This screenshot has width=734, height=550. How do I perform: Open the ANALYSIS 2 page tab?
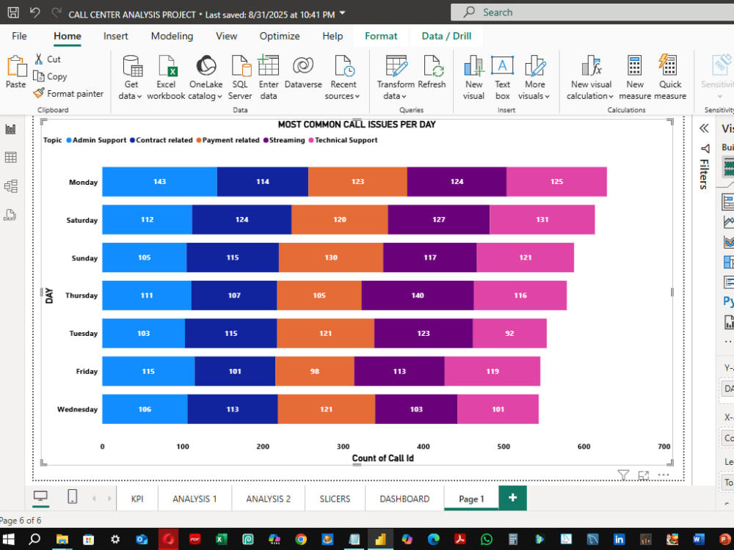click(x=268, y=499)
